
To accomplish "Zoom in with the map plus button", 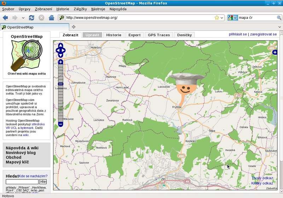I will [60, 62].
